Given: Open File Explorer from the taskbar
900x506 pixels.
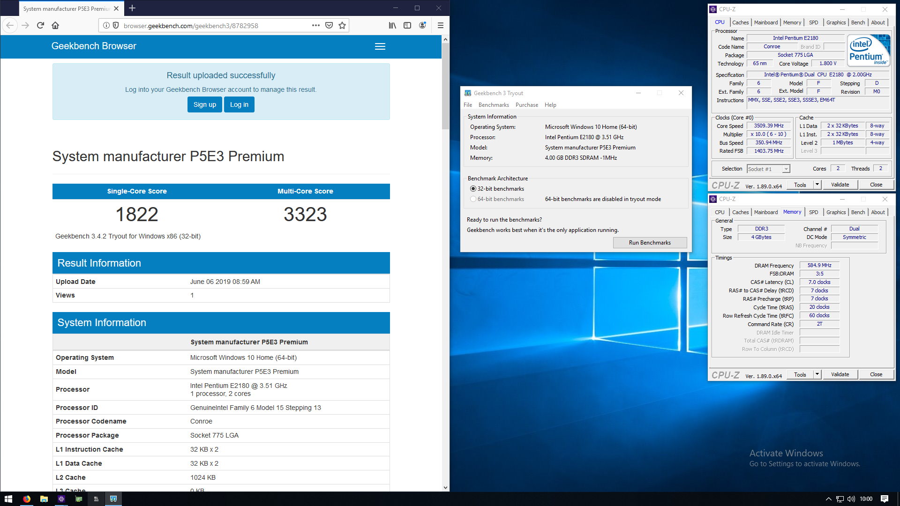Looking at the screenshot, I should [44, 499].
